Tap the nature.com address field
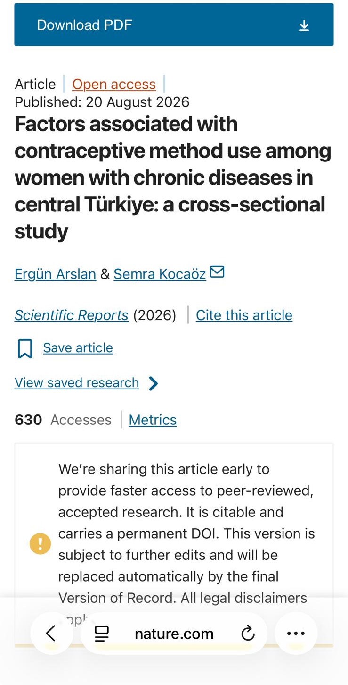 (x=174, y=634)
